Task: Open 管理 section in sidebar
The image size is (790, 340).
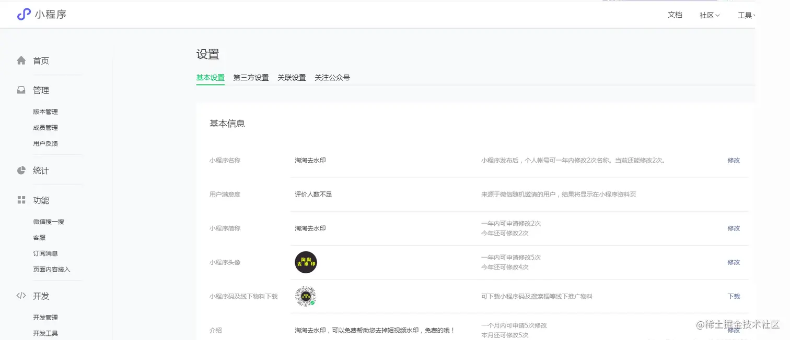Action: (x=41, y=90)
